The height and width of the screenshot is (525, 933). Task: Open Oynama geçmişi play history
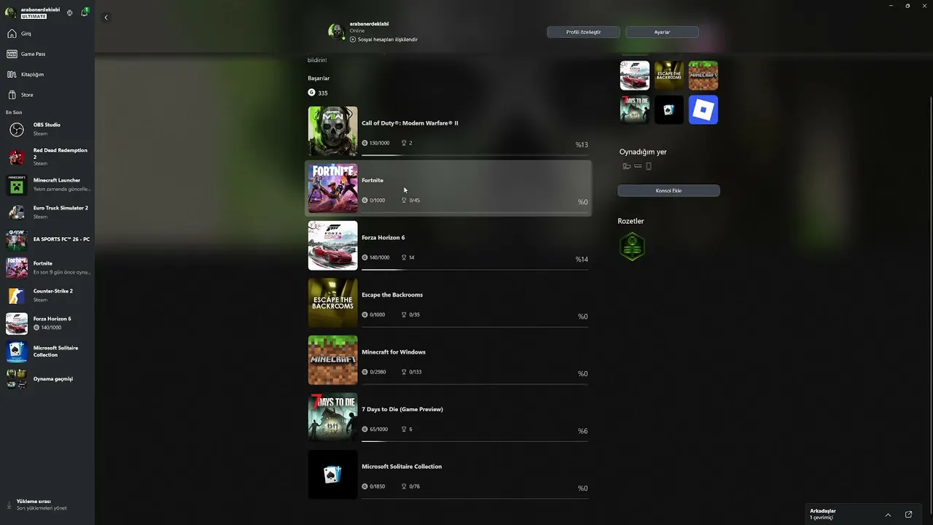pos(47,379)
